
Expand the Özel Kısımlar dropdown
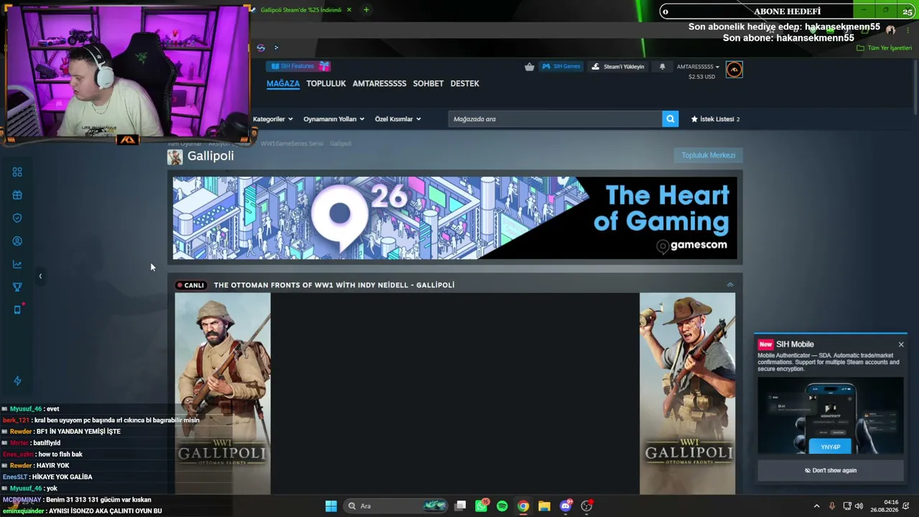398,119
